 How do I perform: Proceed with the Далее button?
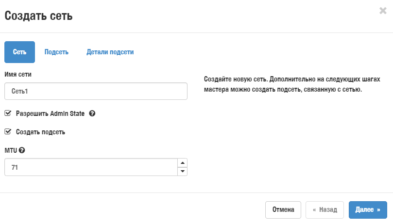click(x=367, y=210)
